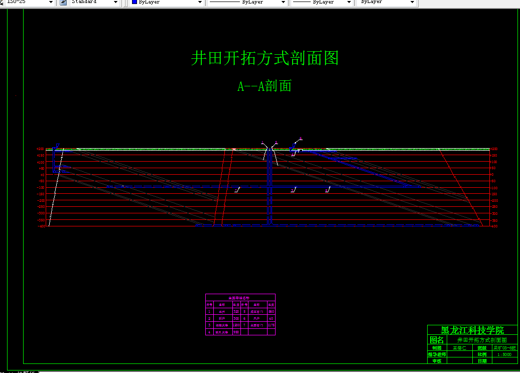Click the 指导老师 label in title block

tap(437, 354)
